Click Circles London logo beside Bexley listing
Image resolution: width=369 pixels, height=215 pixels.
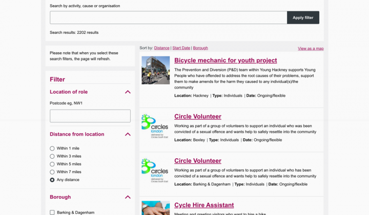[x=155, y=126]
